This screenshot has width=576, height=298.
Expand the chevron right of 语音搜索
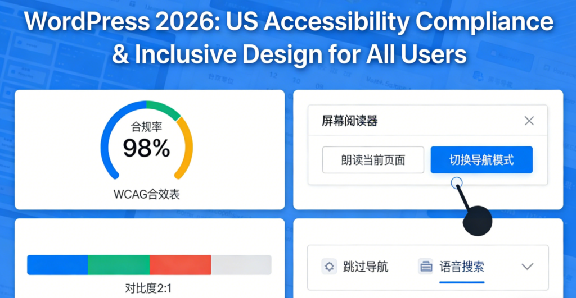pos(527,267)
